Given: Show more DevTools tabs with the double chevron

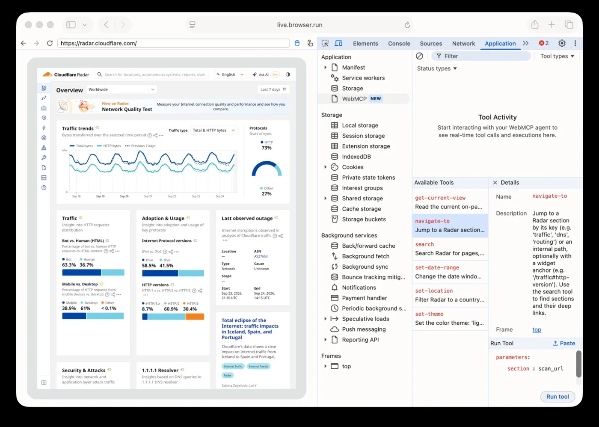Looking at the screenshot, I should 526,43.
